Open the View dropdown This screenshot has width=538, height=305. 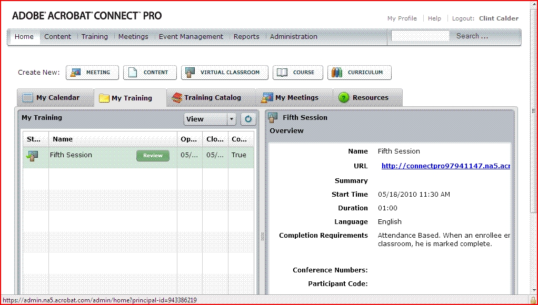210,119
